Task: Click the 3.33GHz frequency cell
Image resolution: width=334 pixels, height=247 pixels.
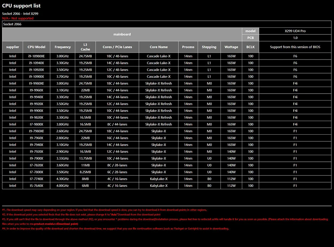Action: pyautogui.click(x=63, y=158)
